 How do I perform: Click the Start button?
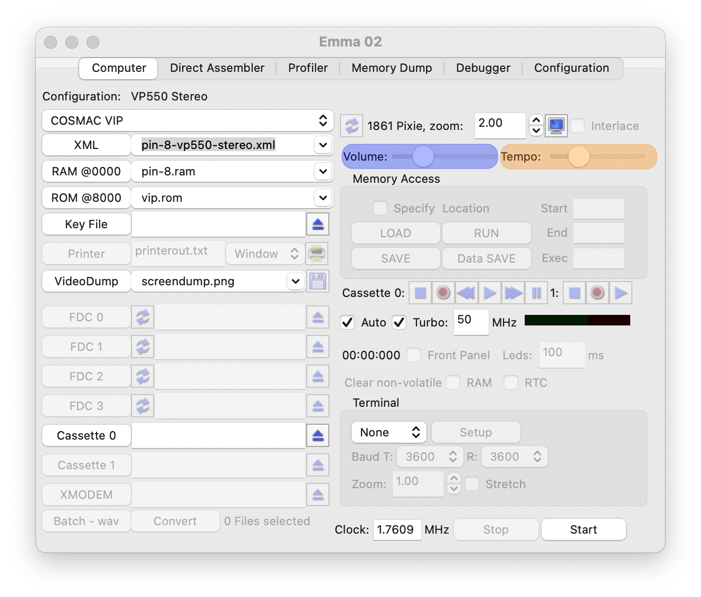pos(583,529)
